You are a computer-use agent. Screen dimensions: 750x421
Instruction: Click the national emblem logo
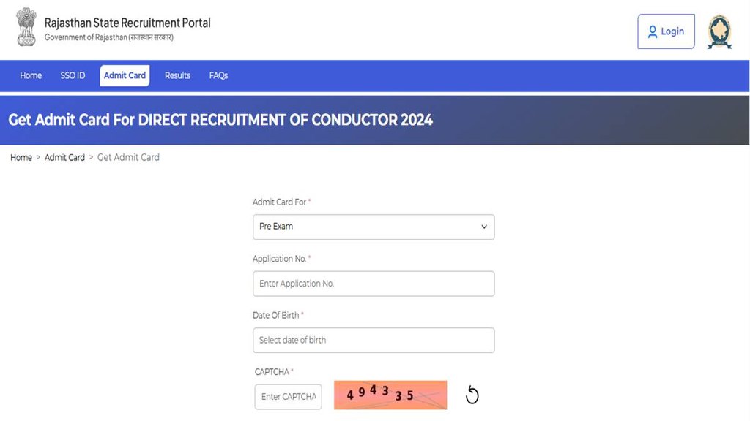tap(26, 27)
